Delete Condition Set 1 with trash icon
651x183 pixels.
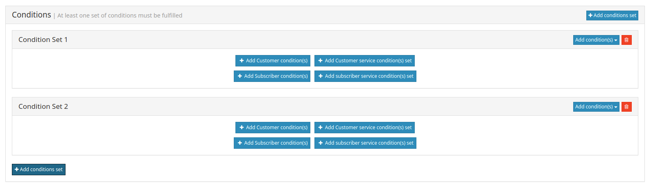point(626,40)
